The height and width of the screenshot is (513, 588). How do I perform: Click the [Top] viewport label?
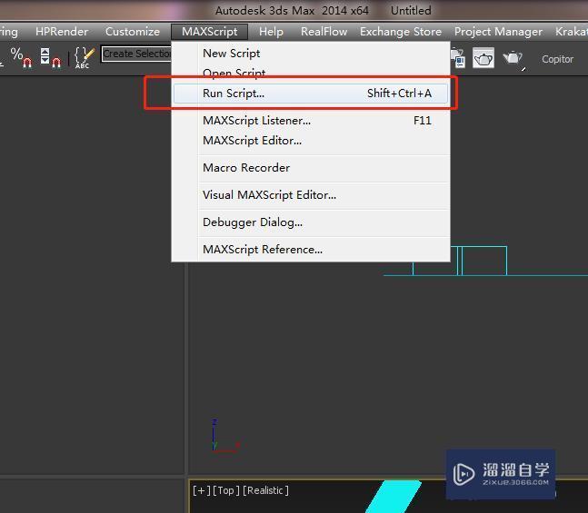click(x=226, y=490)
